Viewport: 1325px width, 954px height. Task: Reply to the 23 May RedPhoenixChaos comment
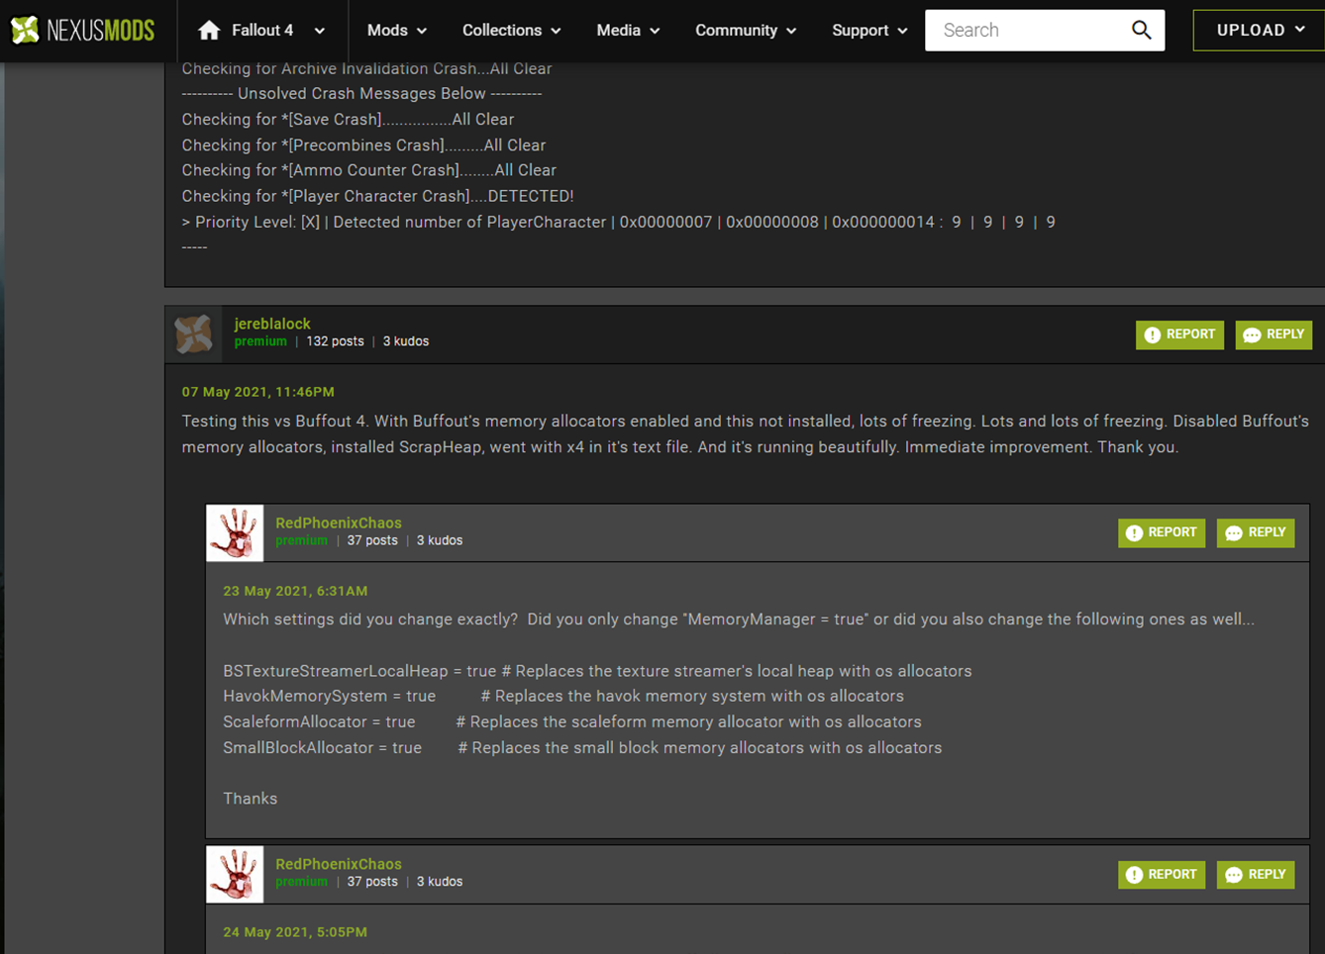[1256, 532]
